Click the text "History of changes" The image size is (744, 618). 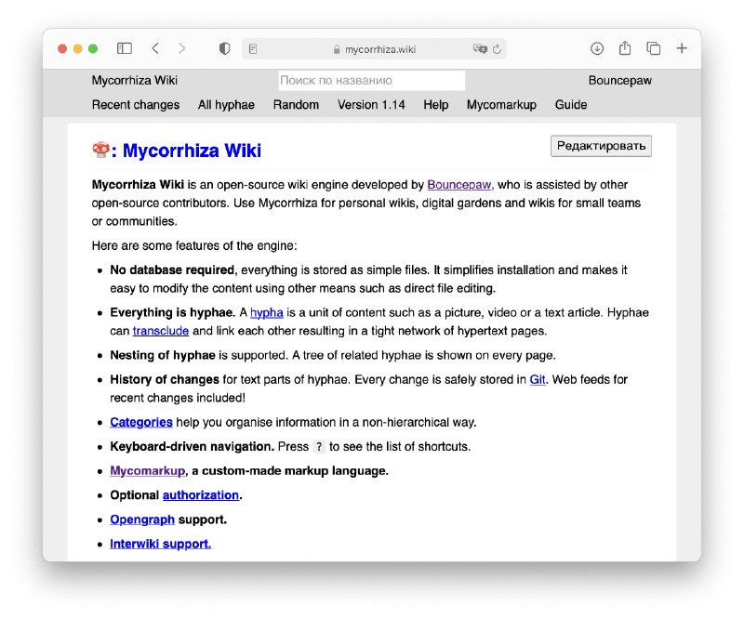point(165,379)
